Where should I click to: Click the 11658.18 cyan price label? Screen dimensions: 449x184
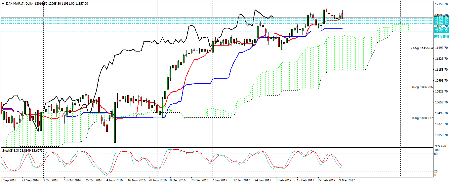click(442, 36)
